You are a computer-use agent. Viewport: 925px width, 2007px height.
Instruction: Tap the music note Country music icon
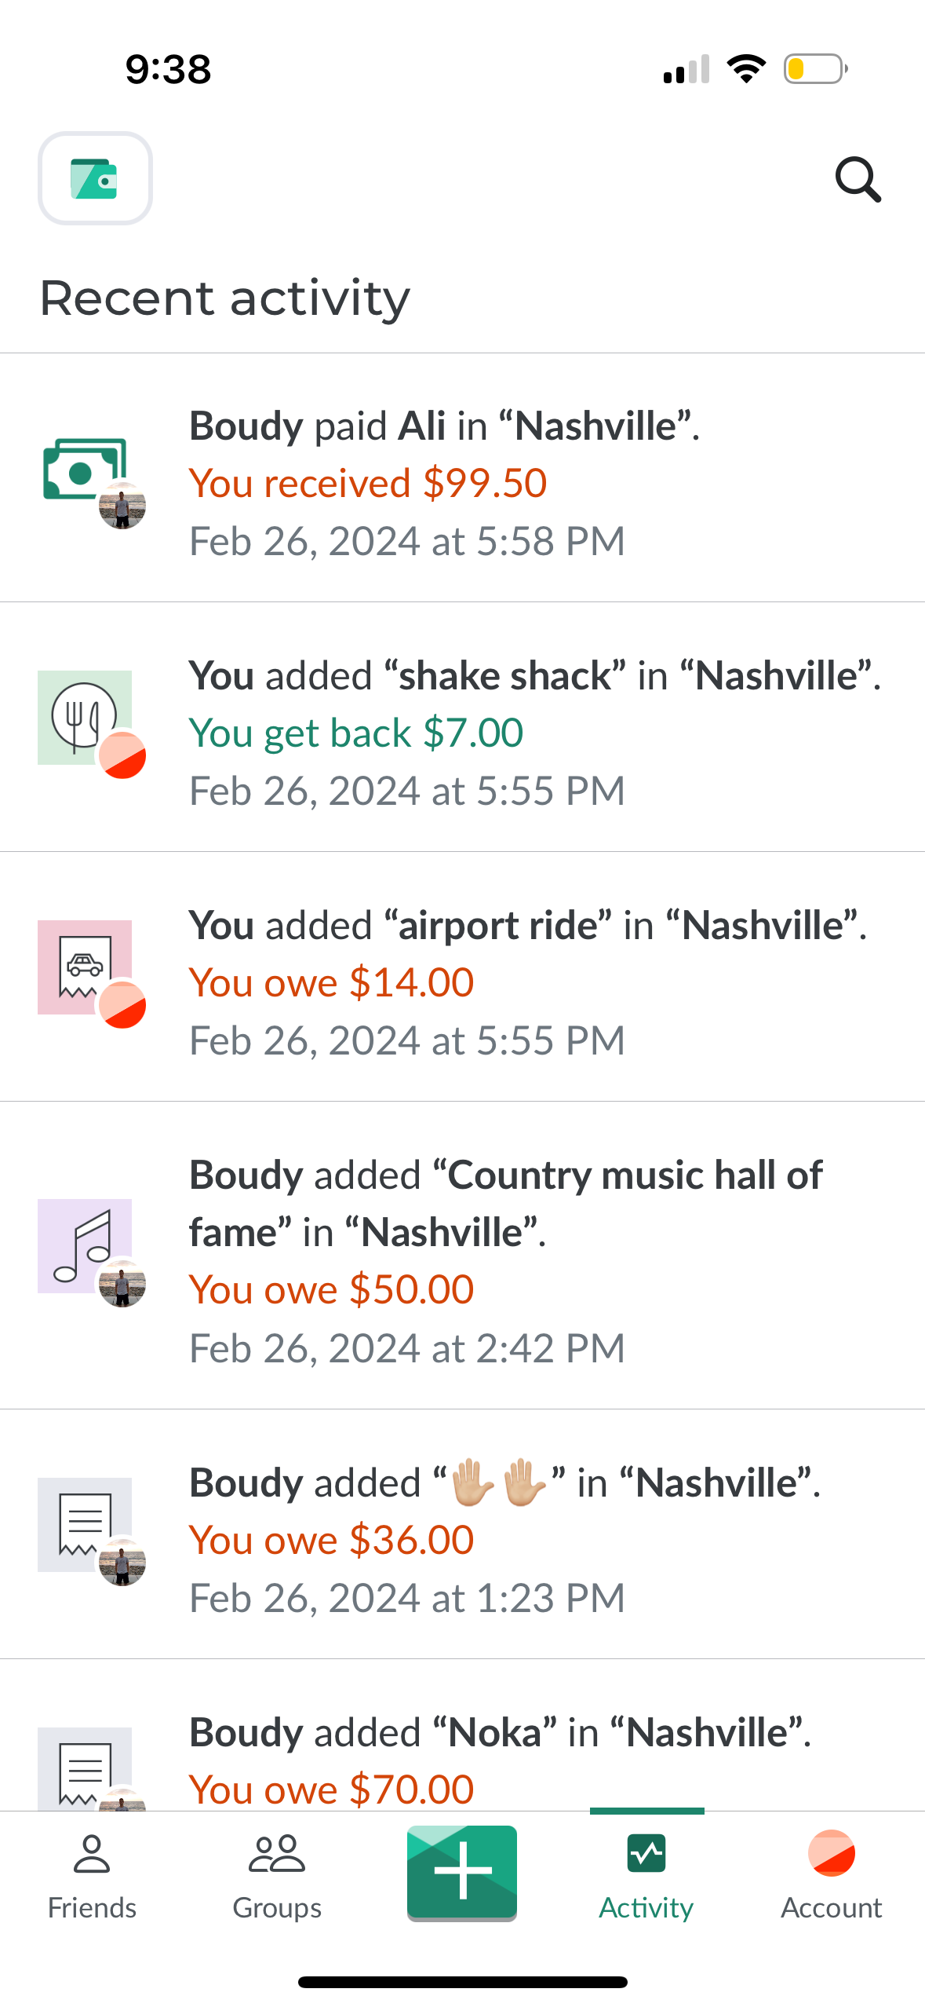(85, 1245)
